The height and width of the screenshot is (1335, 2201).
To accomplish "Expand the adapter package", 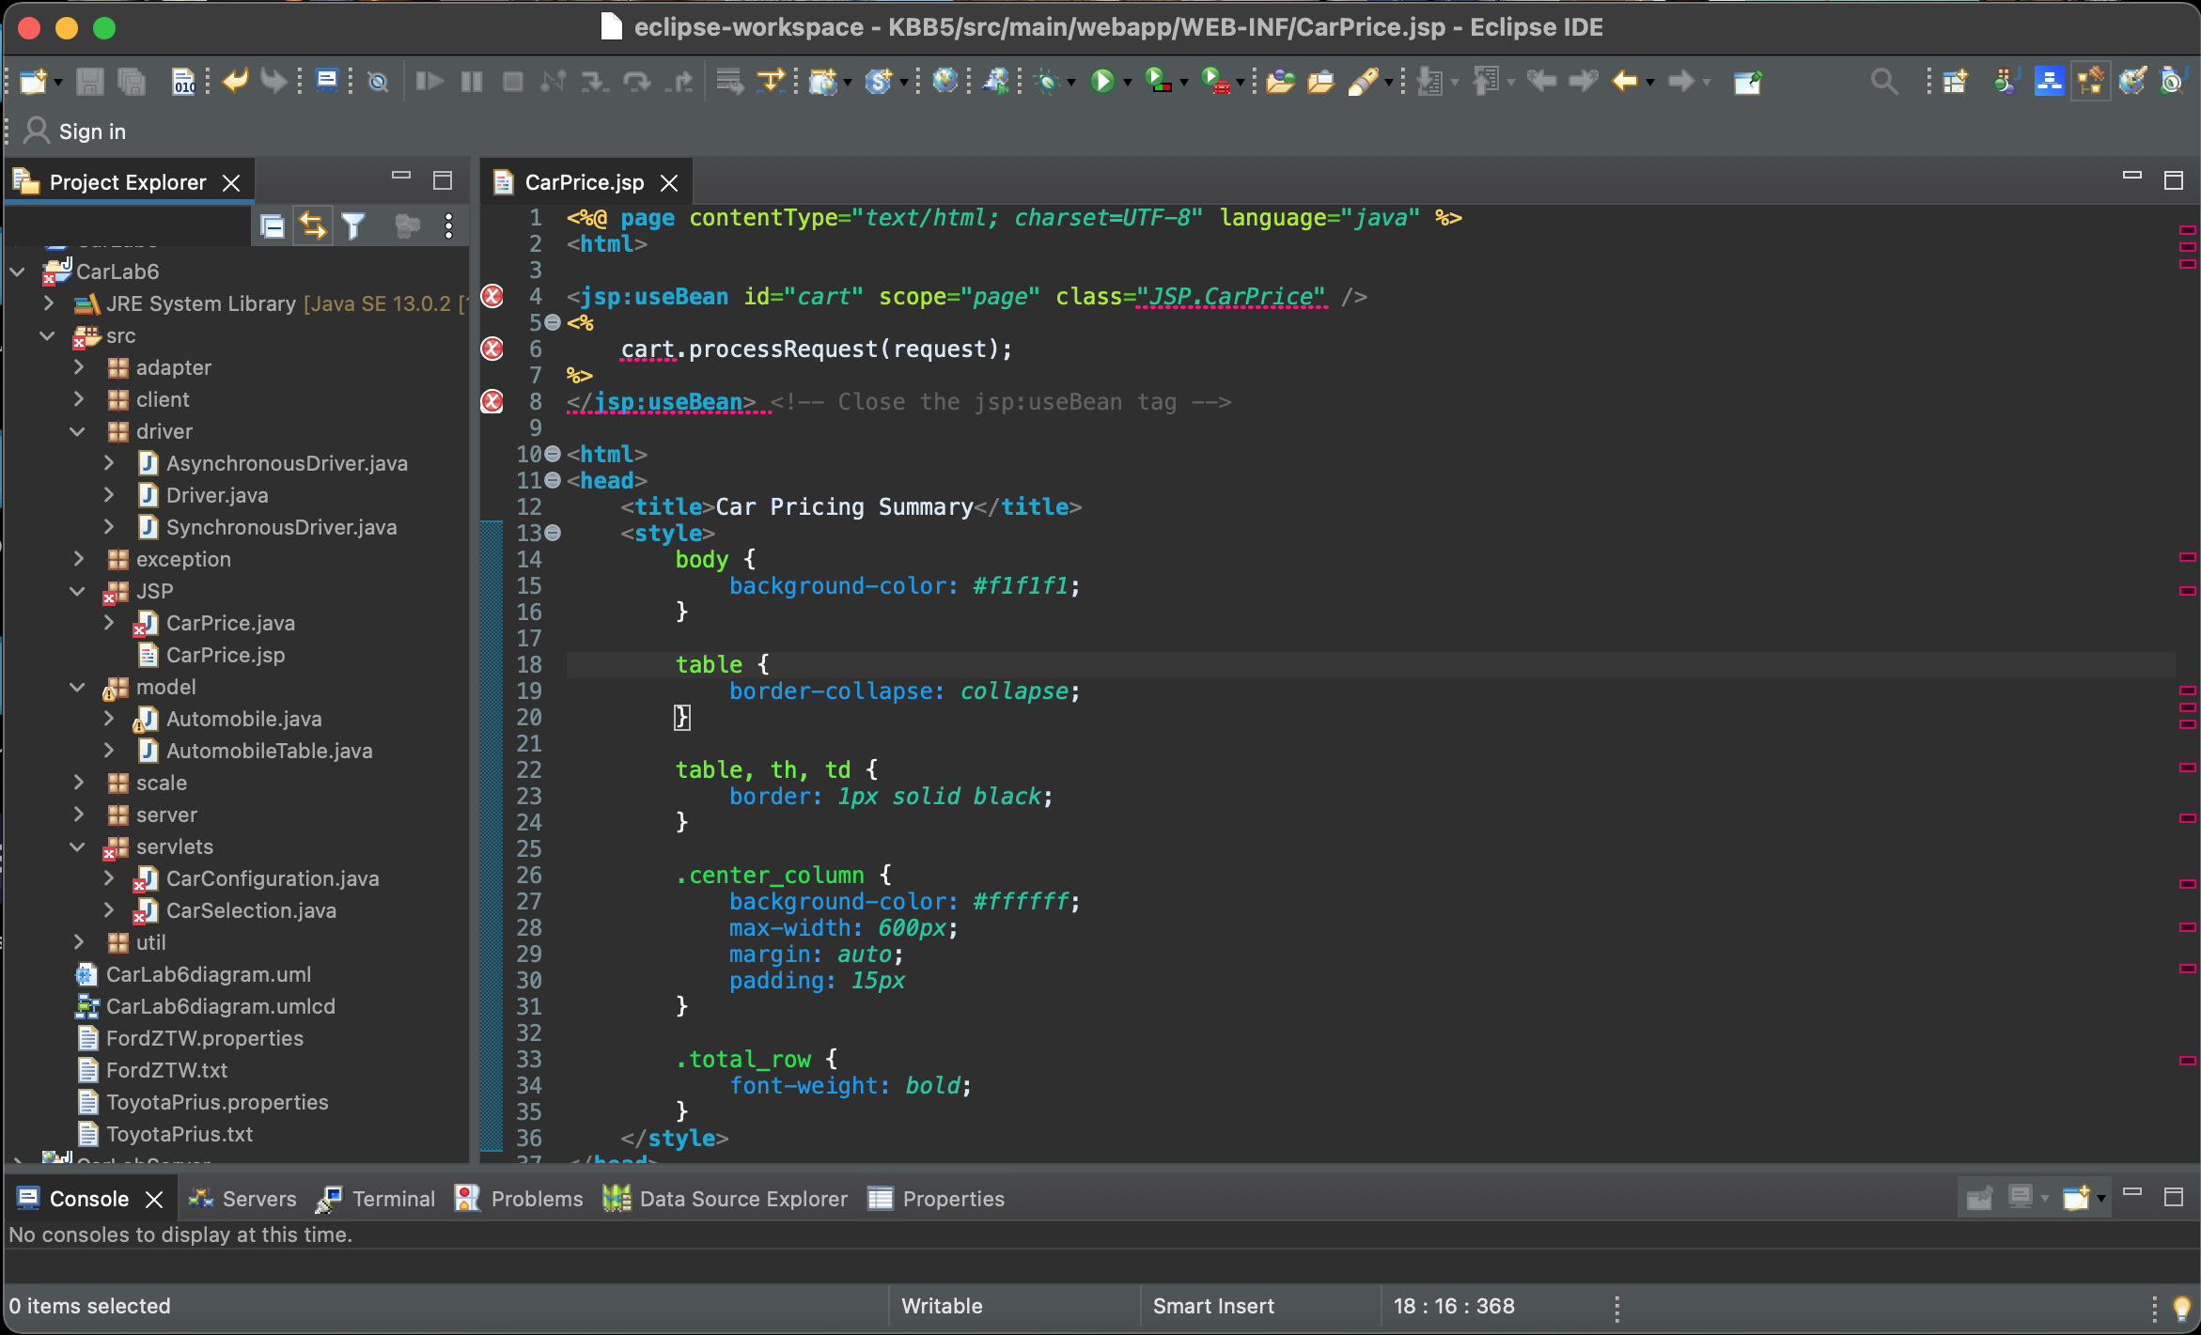I will point(78,367).
